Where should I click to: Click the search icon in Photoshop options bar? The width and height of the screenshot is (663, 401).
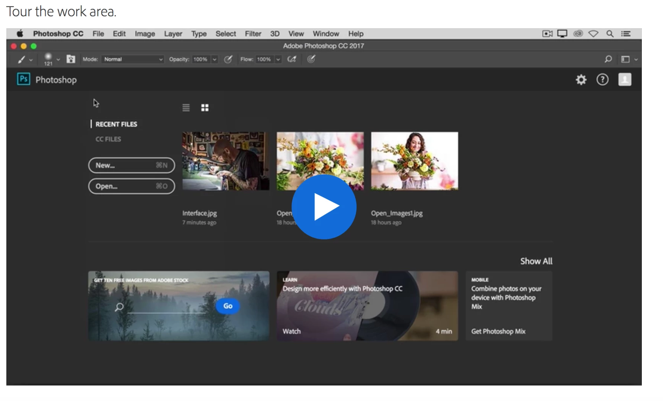tap(608, 59)
